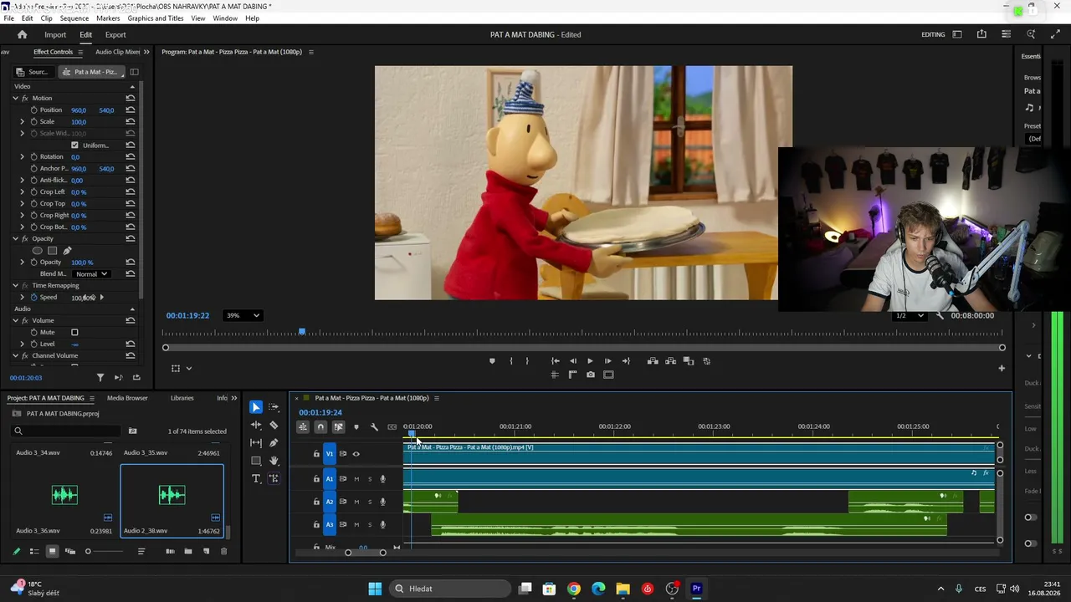
Task: Enable voice-over record on track A1
Action: click(x=383, y=479)
